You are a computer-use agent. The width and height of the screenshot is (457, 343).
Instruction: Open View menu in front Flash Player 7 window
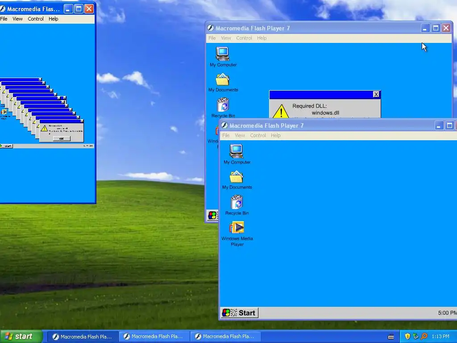click(240, 135)
